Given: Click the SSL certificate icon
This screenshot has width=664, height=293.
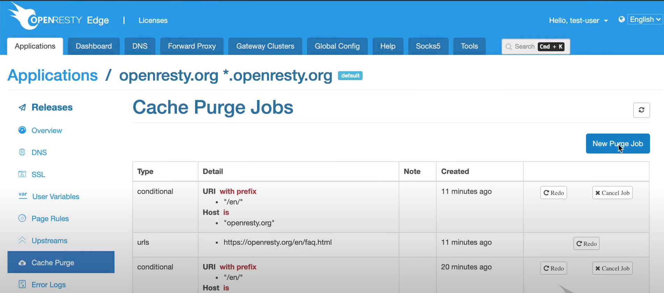Looking at the screenshot, I should 22,174.
